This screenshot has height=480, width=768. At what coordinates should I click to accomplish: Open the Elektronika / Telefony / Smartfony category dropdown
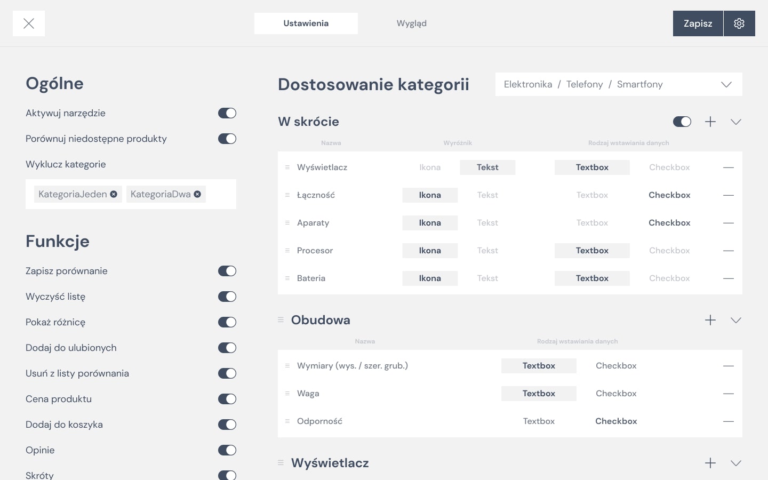point(619,84)
